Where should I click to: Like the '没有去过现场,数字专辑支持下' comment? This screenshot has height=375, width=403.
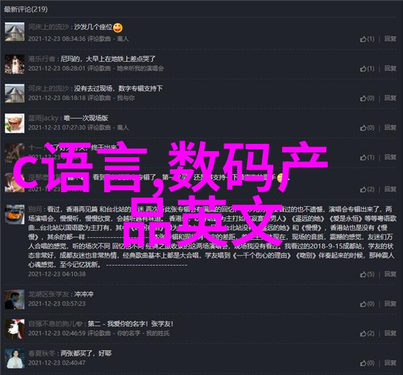point(367,98)
